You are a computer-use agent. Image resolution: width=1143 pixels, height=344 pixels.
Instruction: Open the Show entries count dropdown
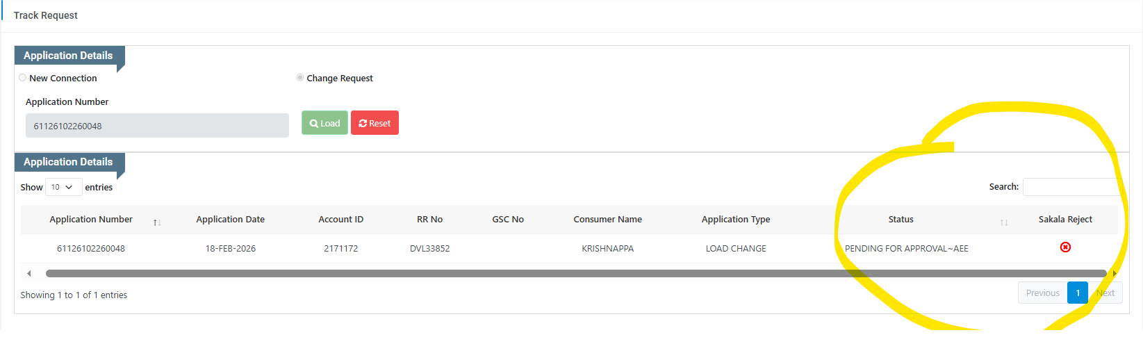[63, 187]
